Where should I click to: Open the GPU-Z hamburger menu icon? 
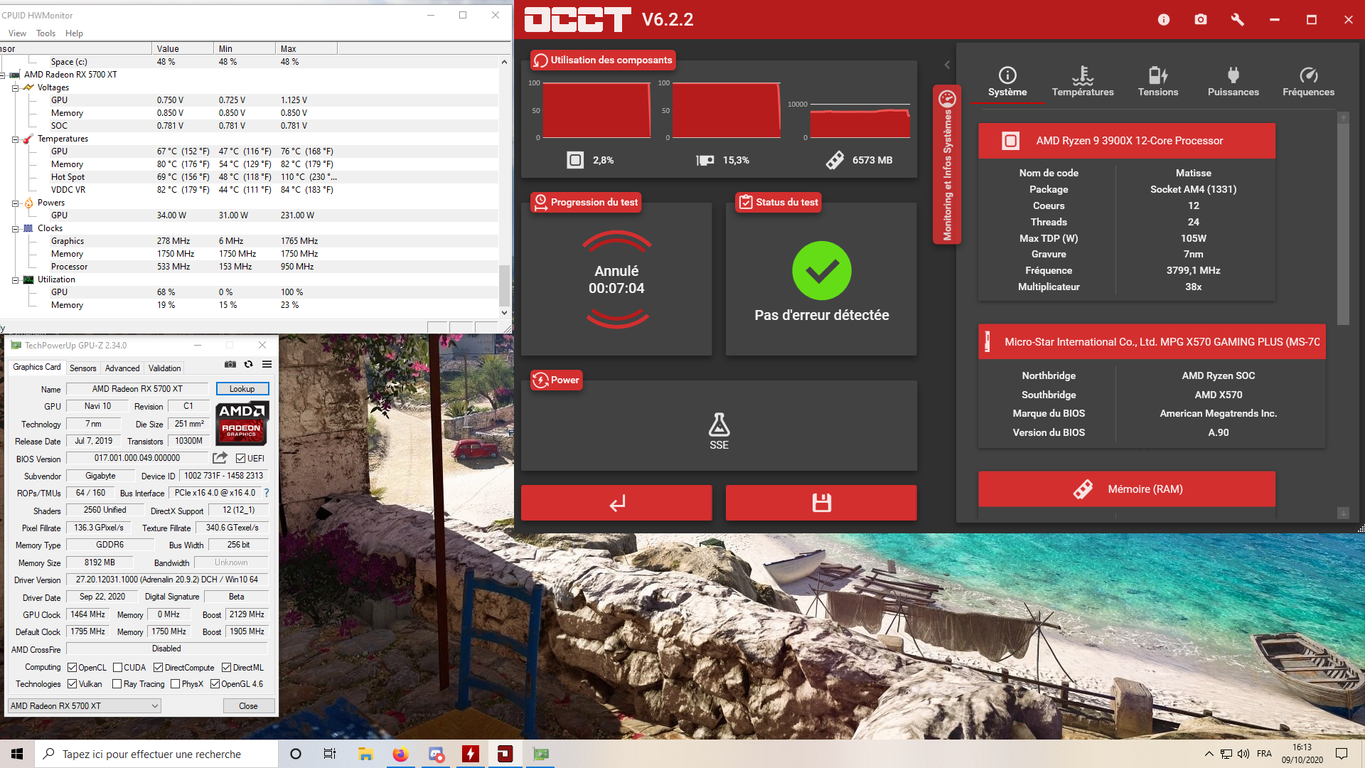267,364
